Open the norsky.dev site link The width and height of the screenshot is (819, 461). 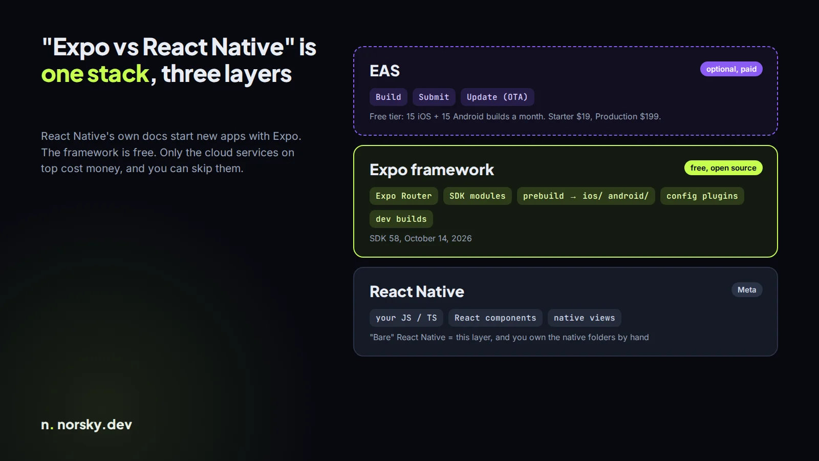coord(87,425)
